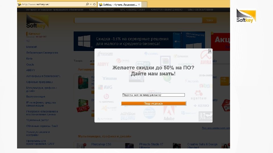
Task: Click the Softkey logo on the website
Action: (x=37, y=22)
